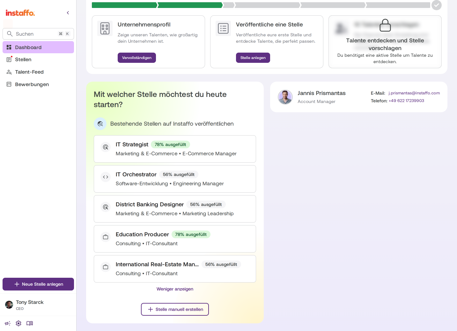457x331 pixels.
Task: Open settings with the gear icon
Action: (x=18, y=323)
